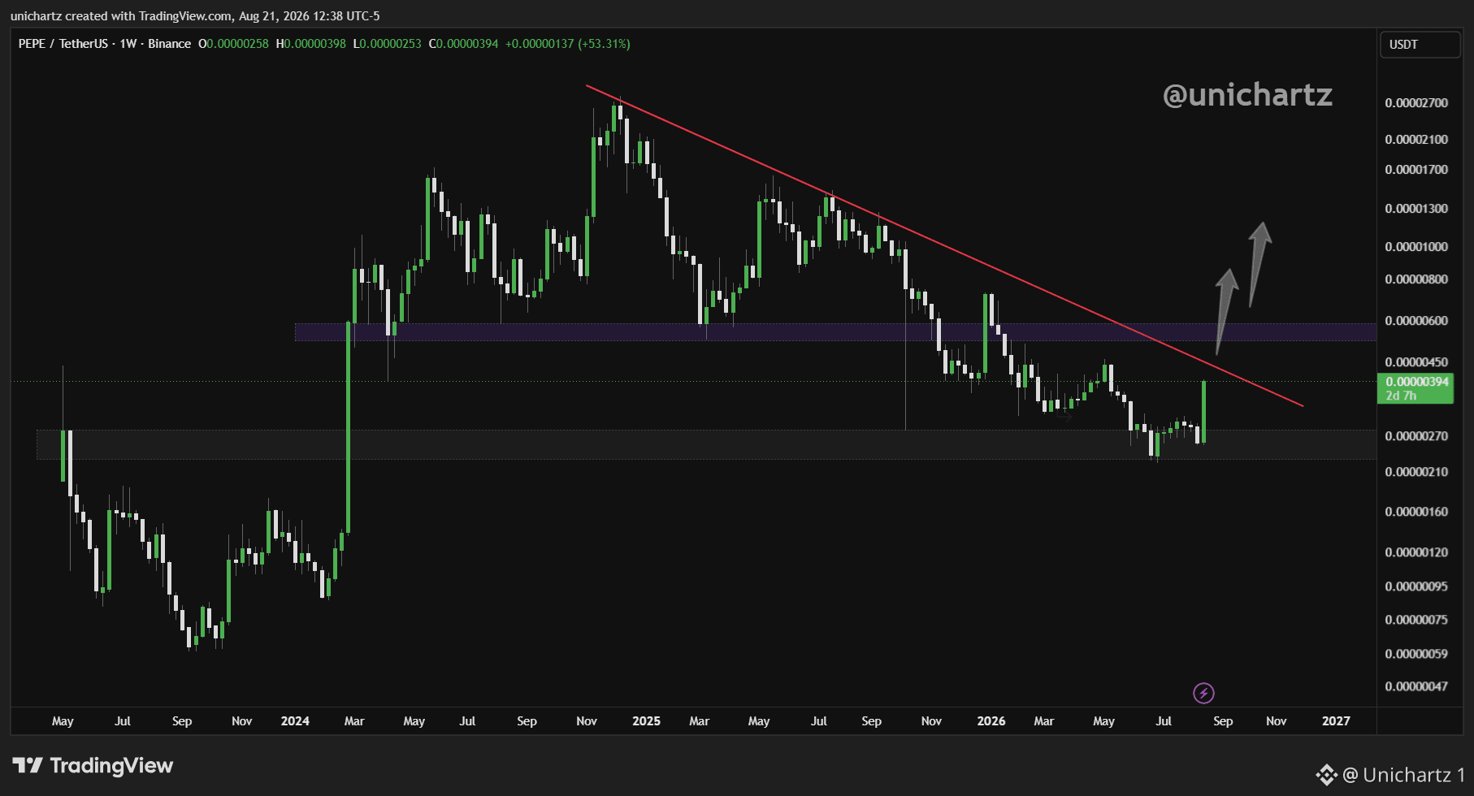Click the 2027 label on the time axis
The image size is (1474, 796).
pyautogui.click(x=1336, y=721)
